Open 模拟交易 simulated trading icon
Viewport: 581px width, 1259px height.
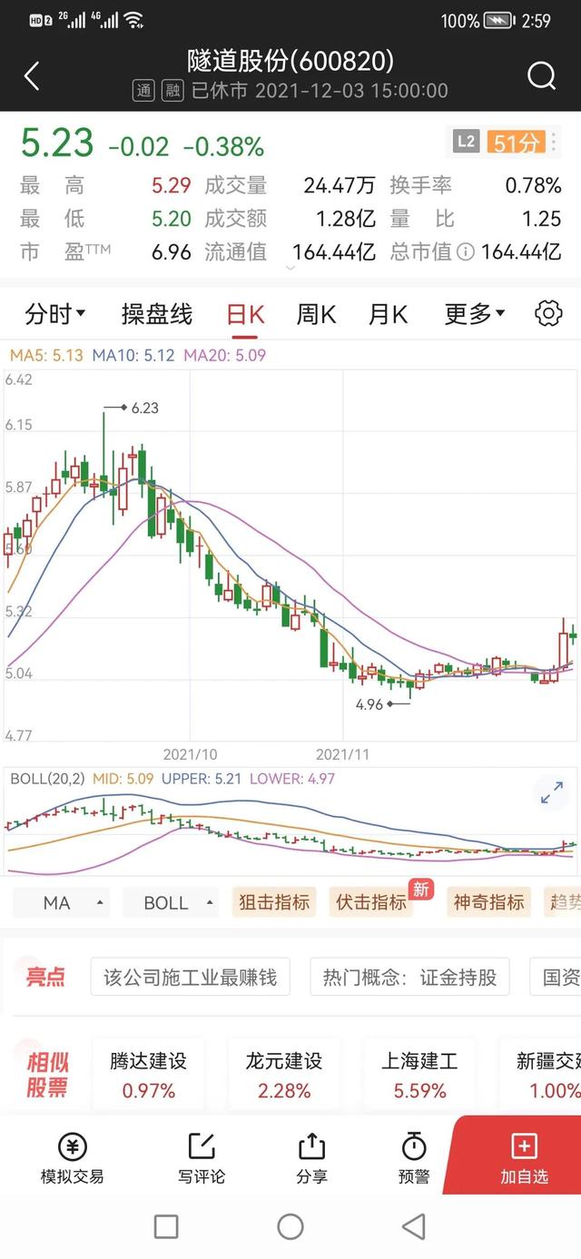coord(73,1158)
